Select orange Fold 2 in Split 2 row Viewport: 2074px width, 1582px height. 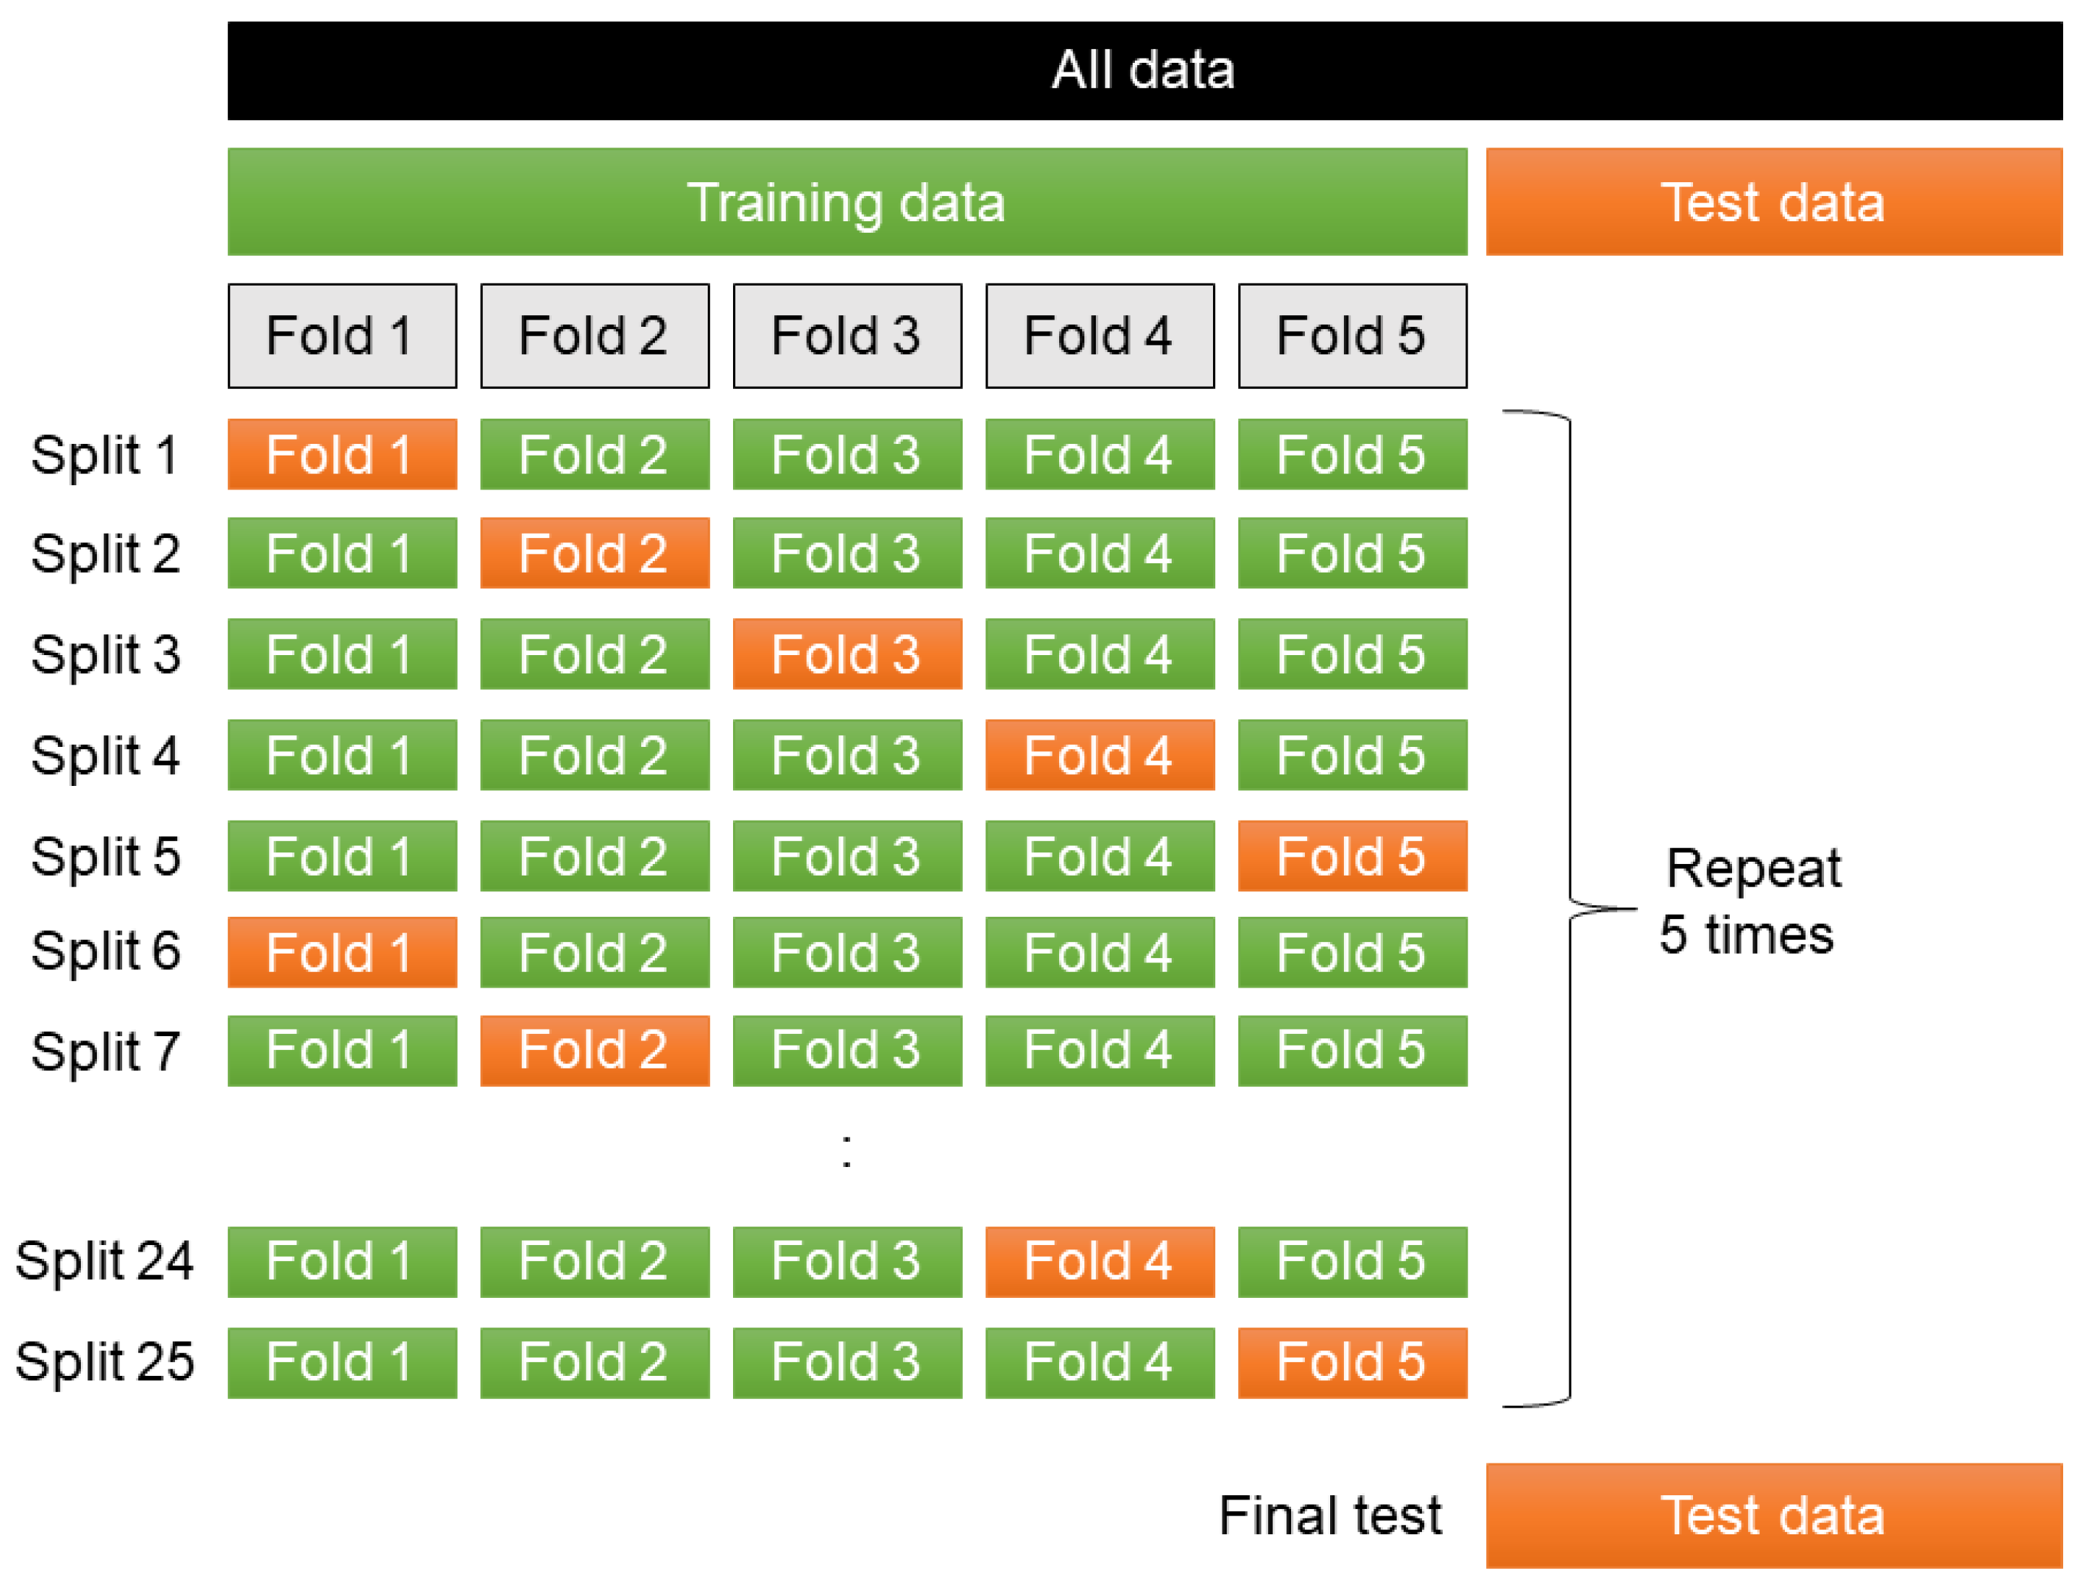click(x=594, y=552)
